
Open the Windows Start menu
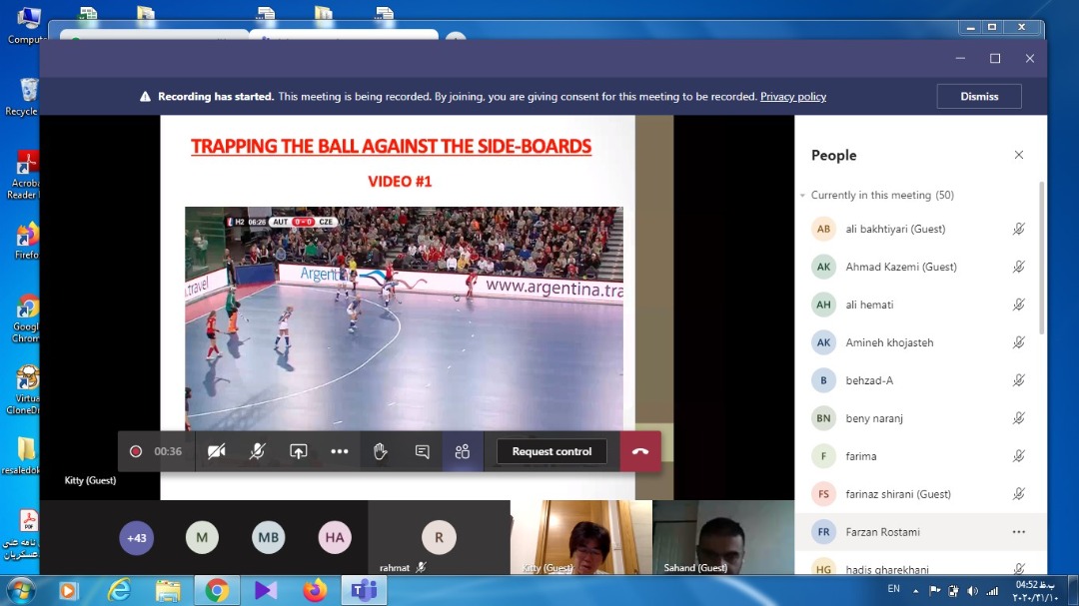pos(20,591)
